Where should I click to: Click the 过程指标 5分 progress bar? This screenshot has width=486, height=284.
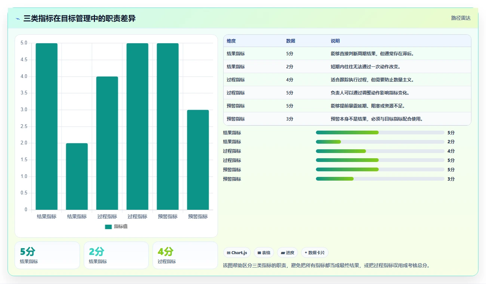click(380, 160)
